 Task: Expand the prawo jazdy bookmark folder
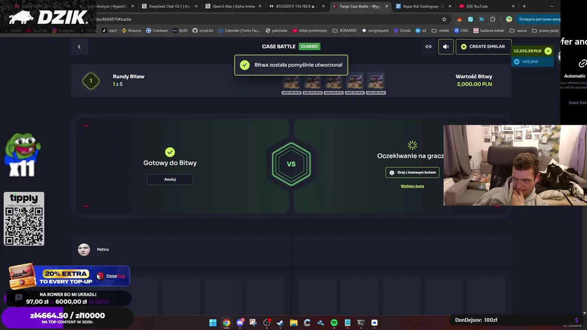545,31
